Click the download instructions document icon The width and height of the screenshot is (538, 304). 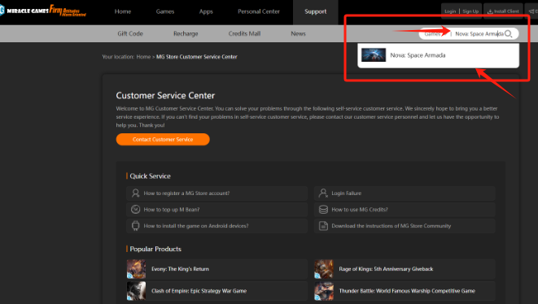click(x=323, y=225)
